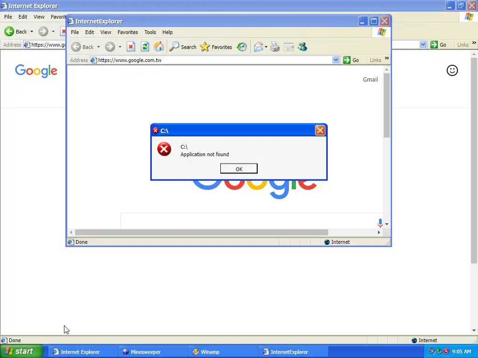Click Go button in background Internet Explorer window

click(x=438, y=45)
